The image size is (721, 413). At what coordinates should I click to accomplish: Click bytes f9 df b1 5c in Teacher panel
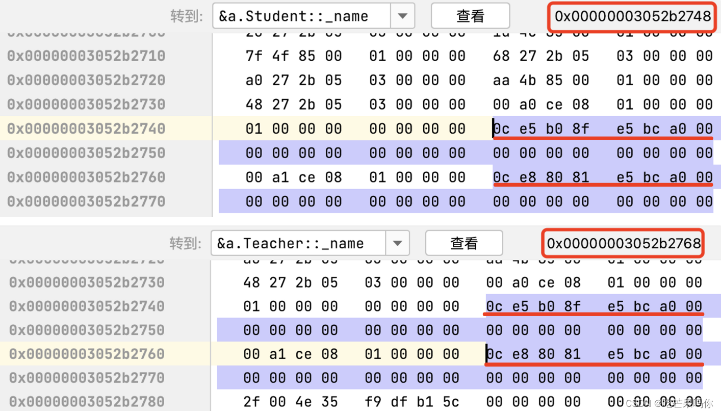tap(412, 402)
